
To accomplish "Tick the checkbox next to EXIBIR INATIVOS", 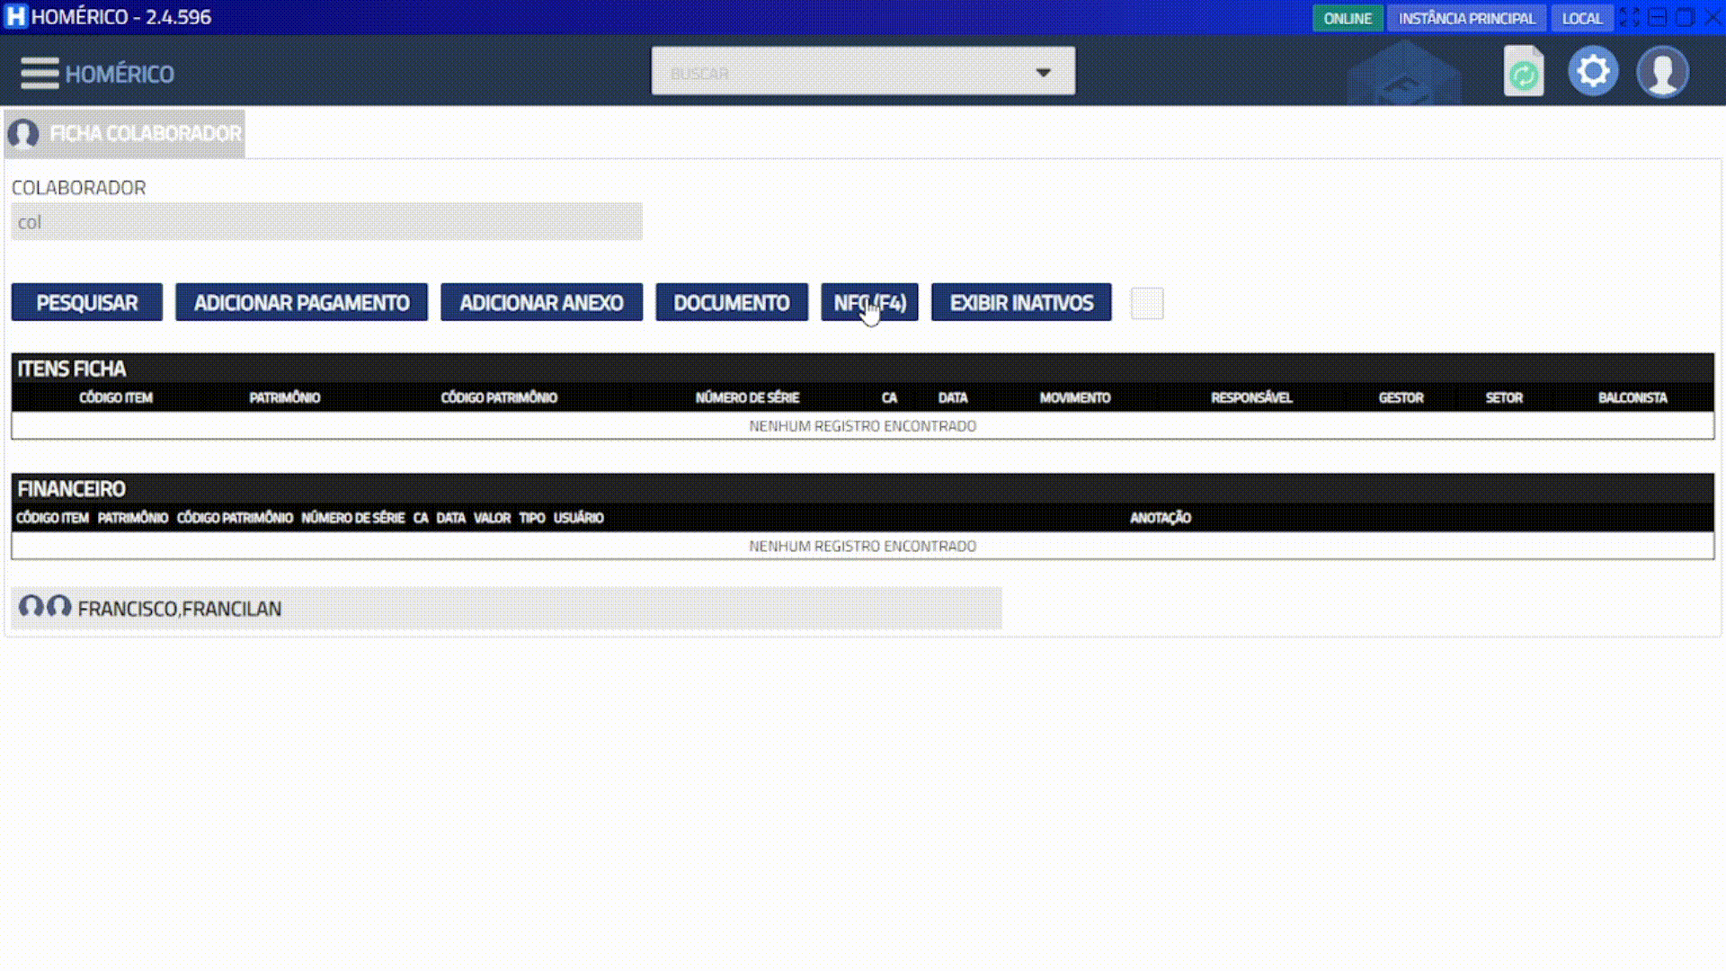I will (x=1146, y=303).
